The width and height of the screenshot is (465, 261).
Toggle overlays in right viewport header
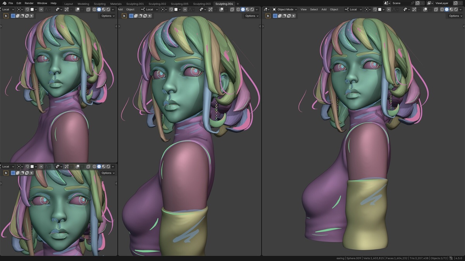425,9
